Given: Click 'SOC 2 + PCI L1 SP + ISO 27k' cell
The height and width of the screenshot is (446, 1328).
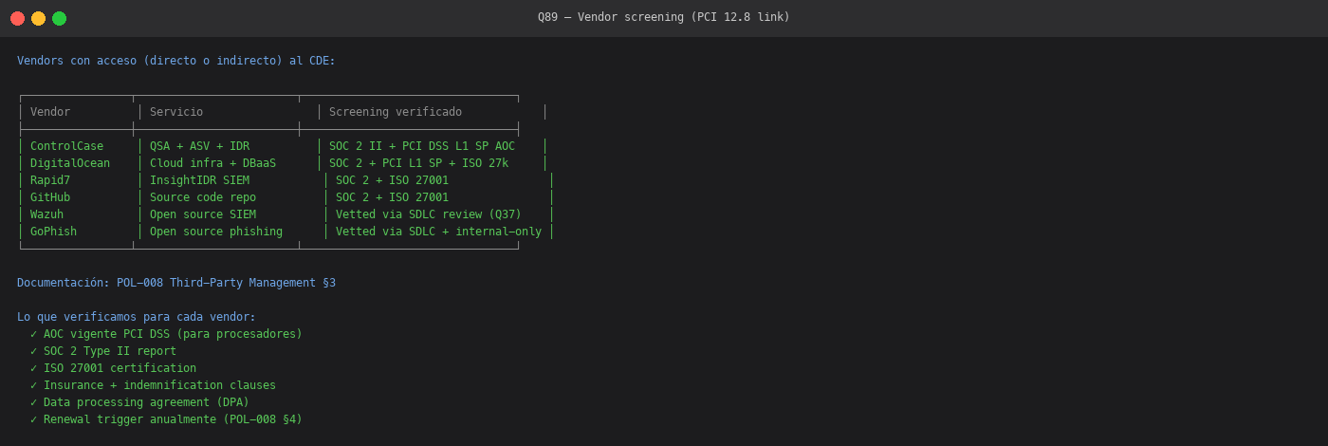Looking at the screenshot, I should pos(418,163).
